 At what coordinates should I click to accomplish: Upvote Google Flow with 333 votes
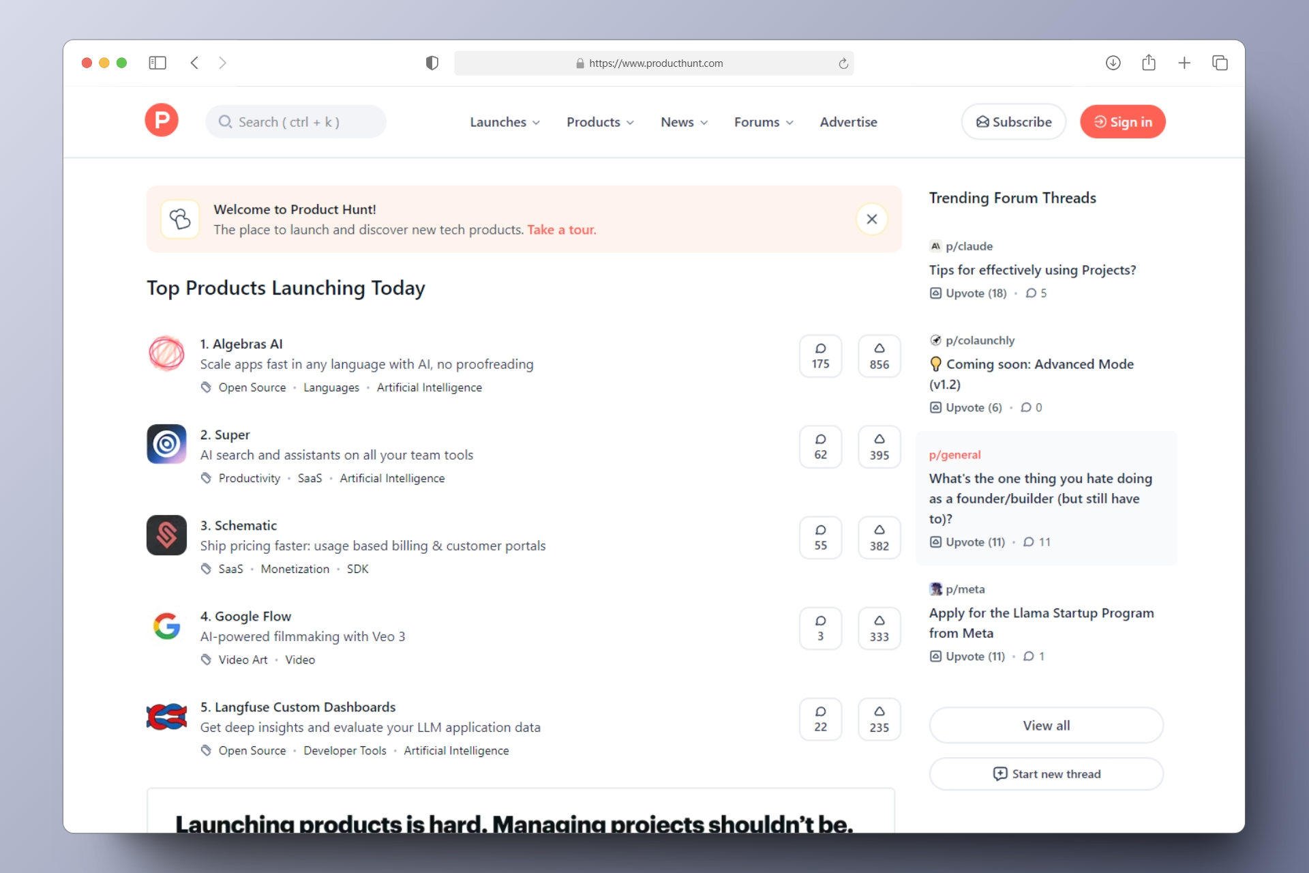879,628
